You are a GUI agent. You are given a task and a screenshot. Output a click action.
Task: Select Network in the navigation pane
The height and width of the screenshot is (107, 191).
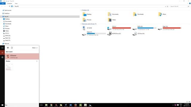click(7, 44)
